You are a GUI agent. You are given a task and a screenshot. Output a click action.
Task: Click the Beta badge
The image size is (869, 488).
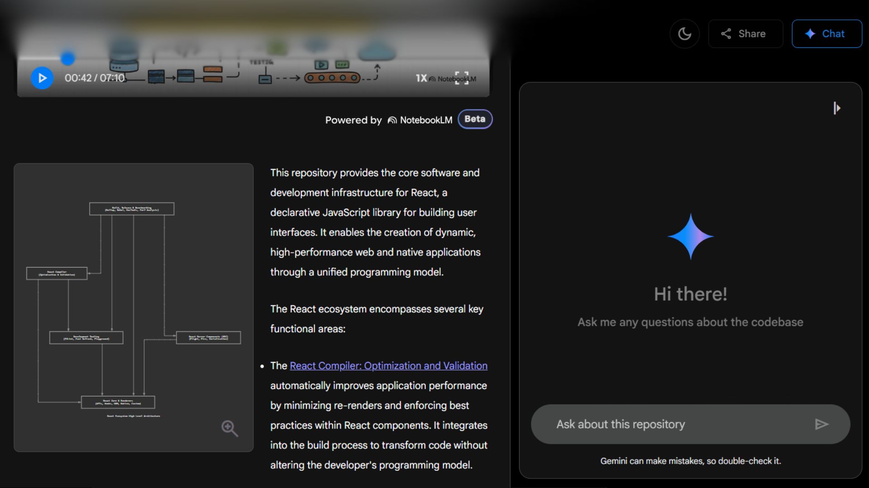click(x=475, y=119)
